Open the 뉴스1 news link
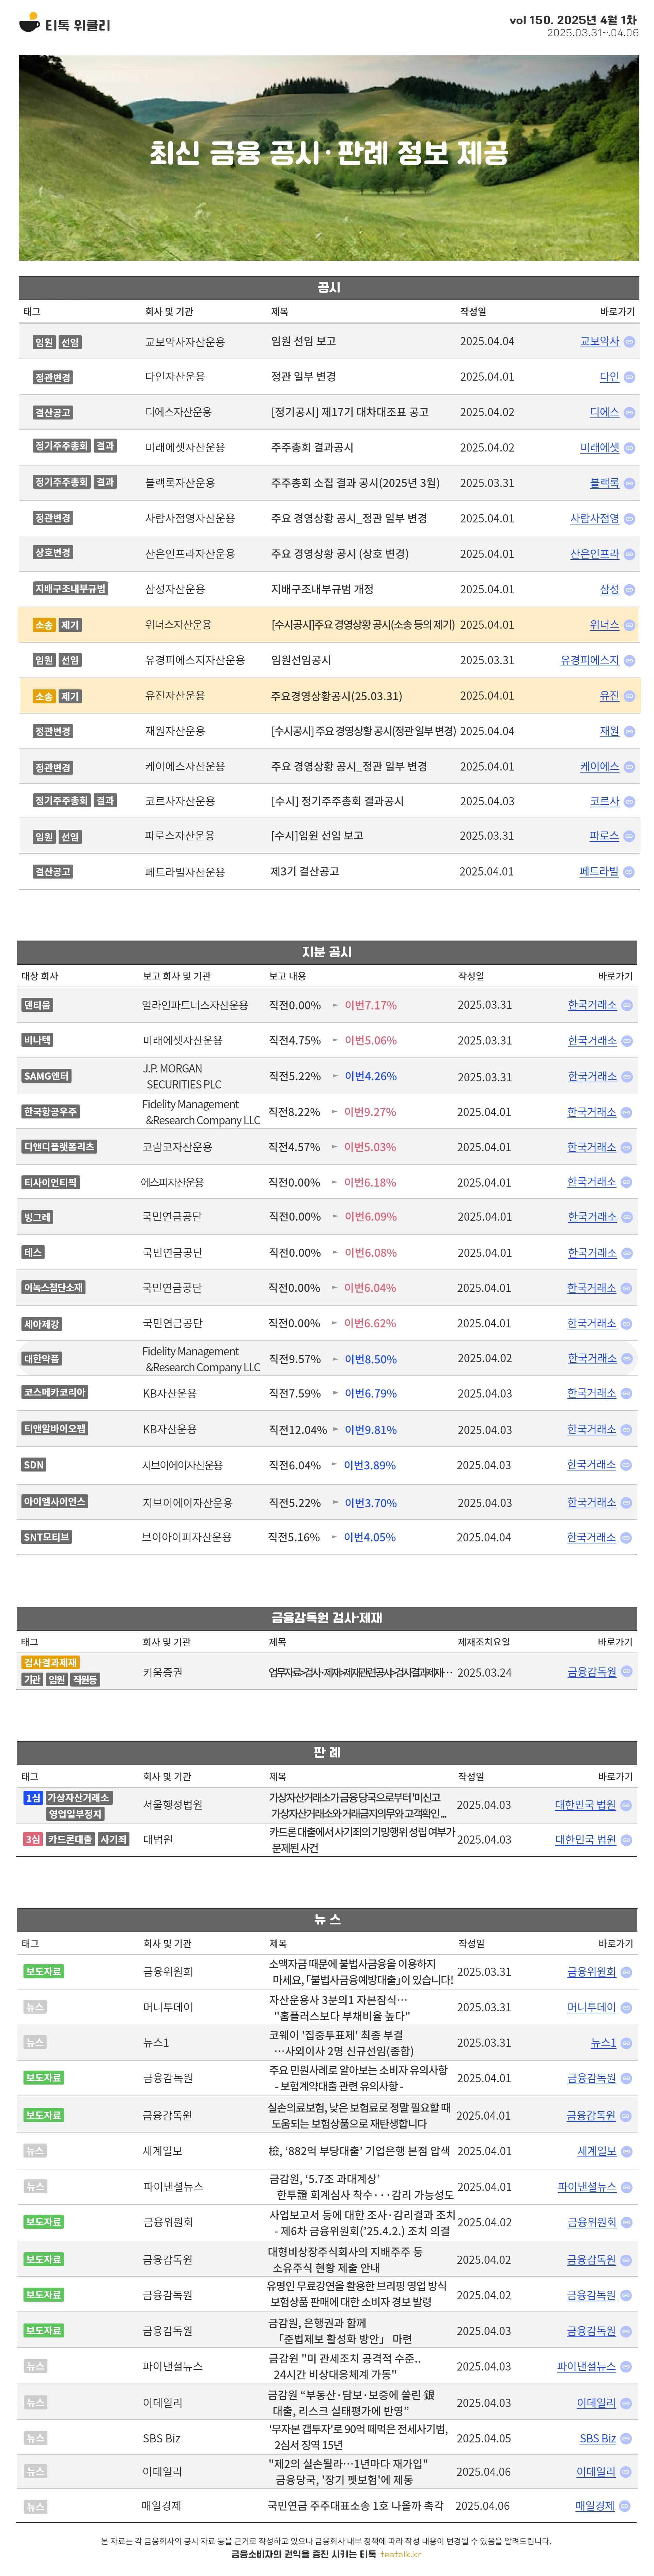The width and height of the screenshot is (654, 2576). coord(604,2043)
